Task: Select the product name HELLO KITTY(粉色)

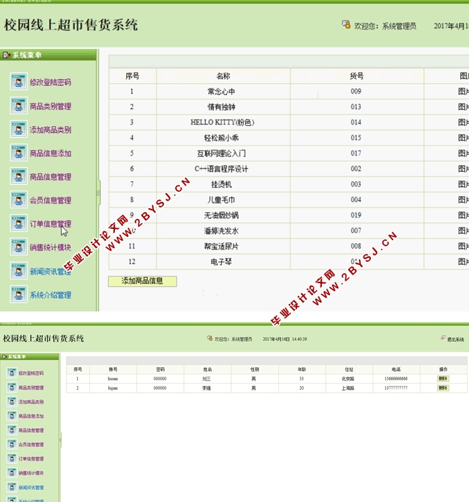Action: coord(222,122)
